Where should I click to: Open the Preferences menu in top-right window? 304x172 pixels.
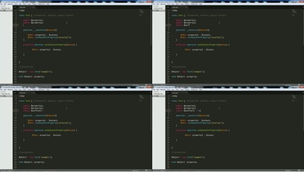pyautogui.click(x=194, y=4)
